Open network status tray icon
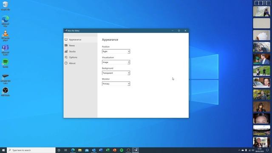The width and height of the screenshot is (272, 153). (249, 150)
